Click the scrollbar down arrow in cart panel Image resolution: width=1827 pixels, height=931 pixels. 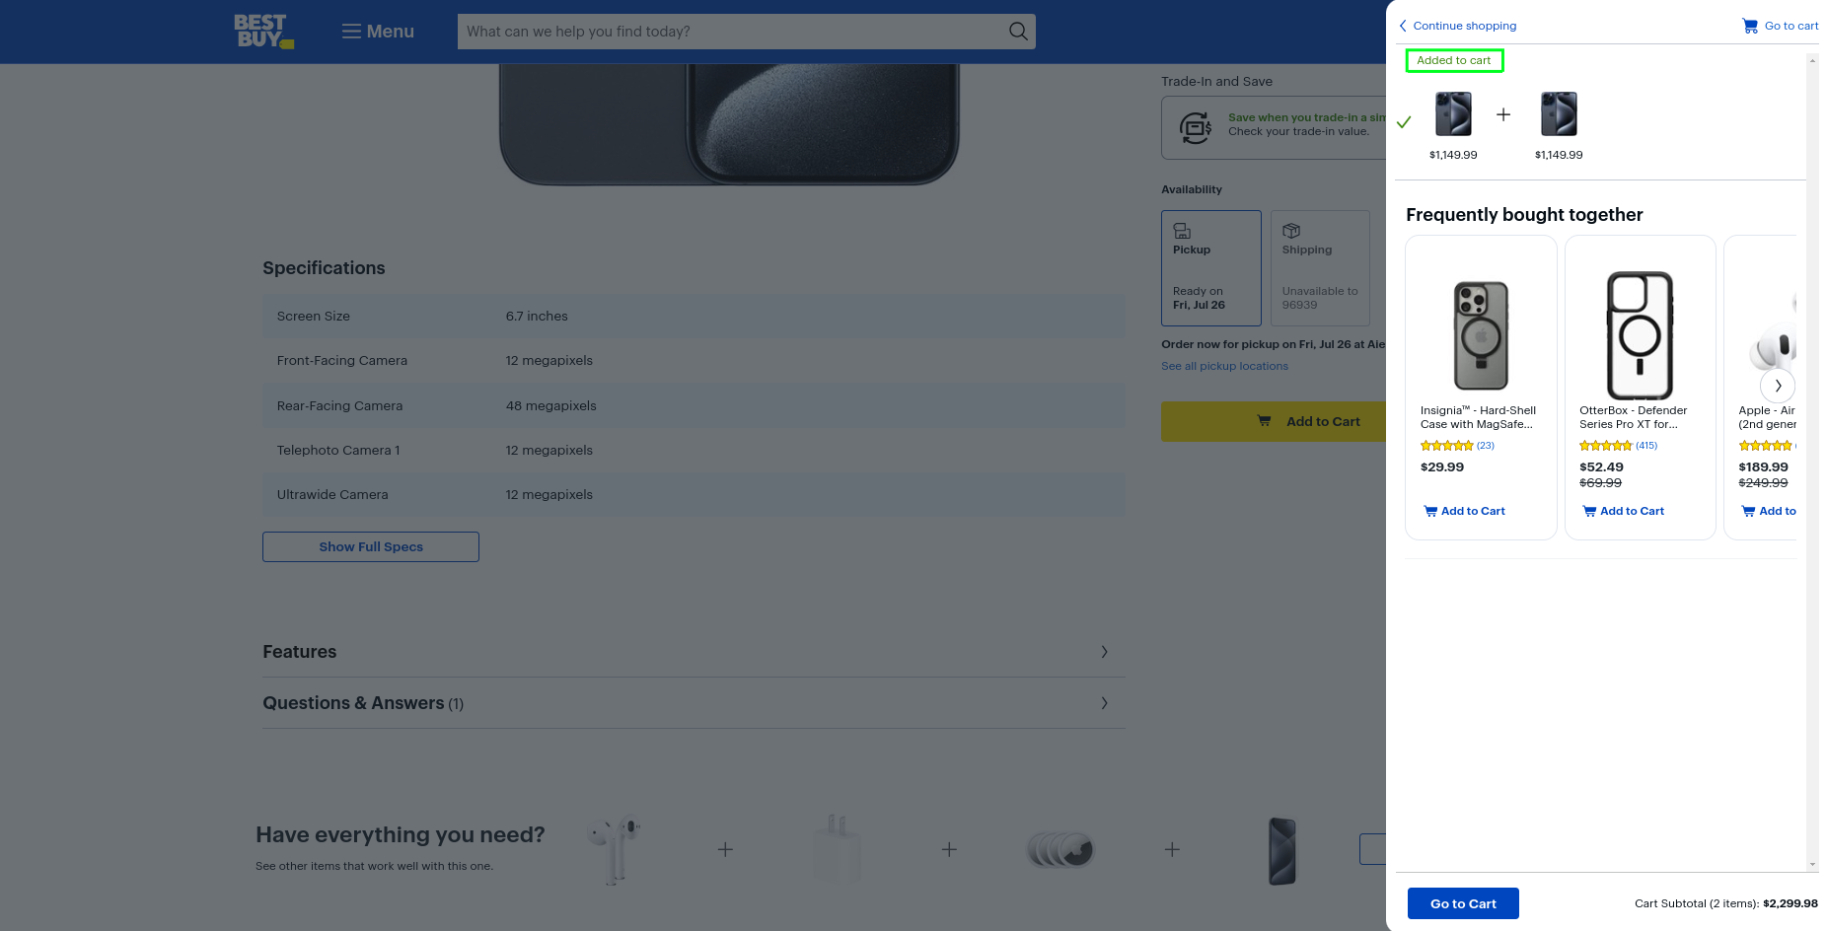point(1812,865)
